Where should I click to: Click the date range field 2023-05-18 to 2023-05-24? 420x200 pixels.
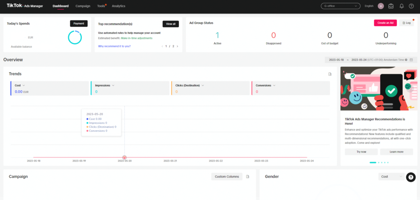point(371,60)
